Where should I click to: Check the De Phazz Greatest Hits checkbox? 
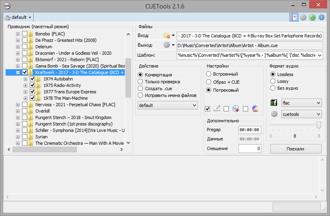point(24,40)
